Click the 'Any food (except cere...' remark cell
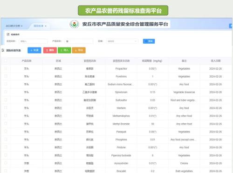The image size is (233, 173). 183,140
